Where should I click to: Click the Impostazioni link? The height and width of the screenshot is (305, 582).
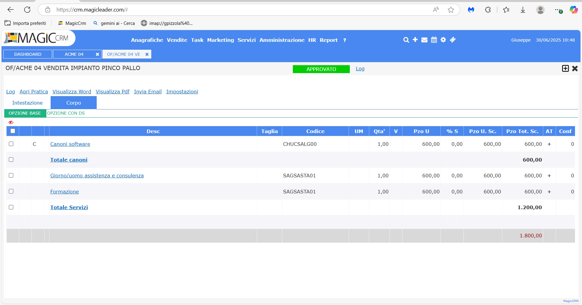182,92
